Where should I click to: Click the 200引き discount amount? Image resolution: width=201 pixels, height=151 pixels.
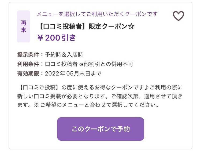(61, 38)
